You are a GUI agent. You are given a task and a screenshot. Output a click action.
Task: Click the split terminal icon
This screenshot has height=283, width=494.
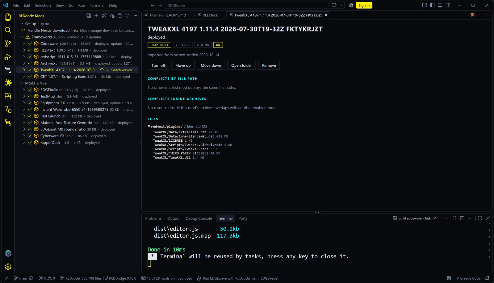tap(454, 218)
